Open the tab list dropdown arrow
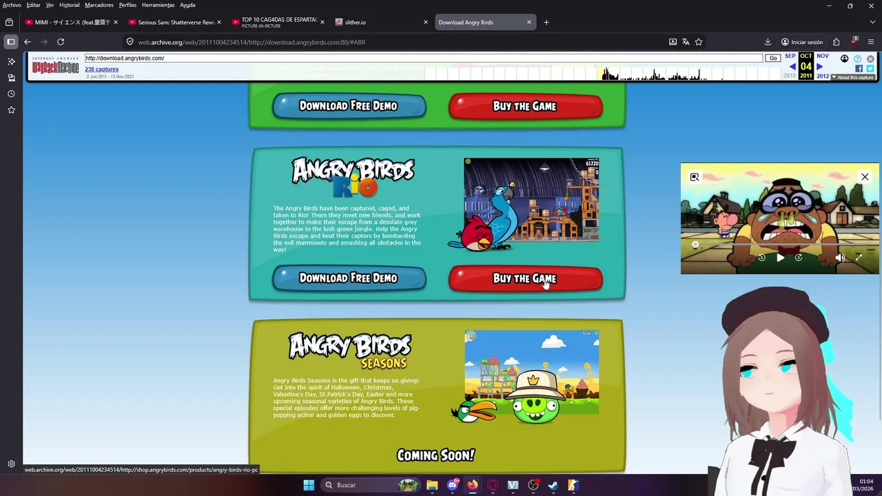882x496 pixels. coord(872,22)
